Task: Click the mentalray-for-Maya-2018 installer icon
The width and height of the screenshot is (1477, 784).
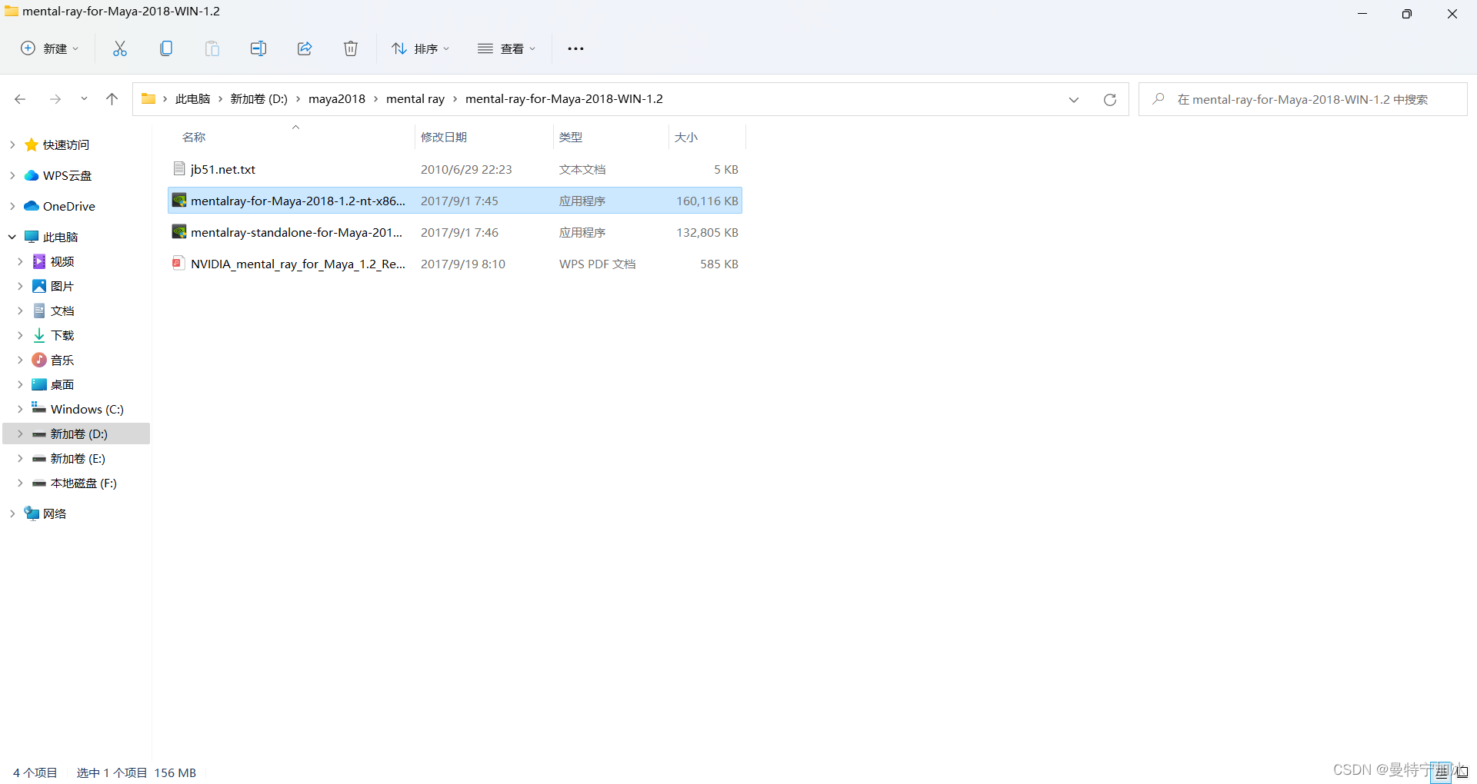Action: tap(179, 200)
